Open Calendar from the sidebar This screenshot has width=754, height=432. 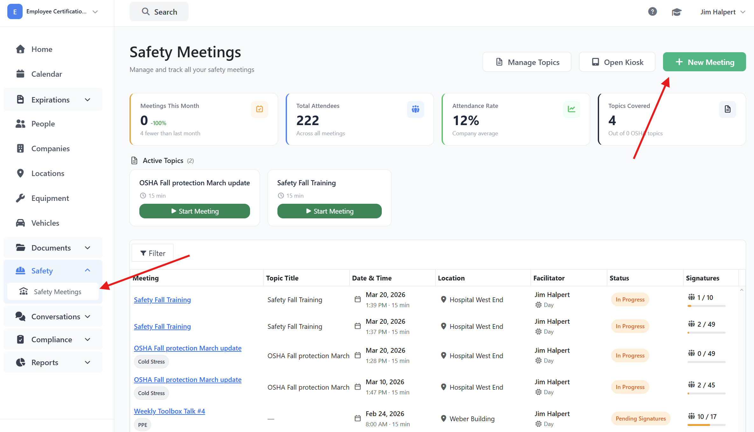click(x=46, y=74)
